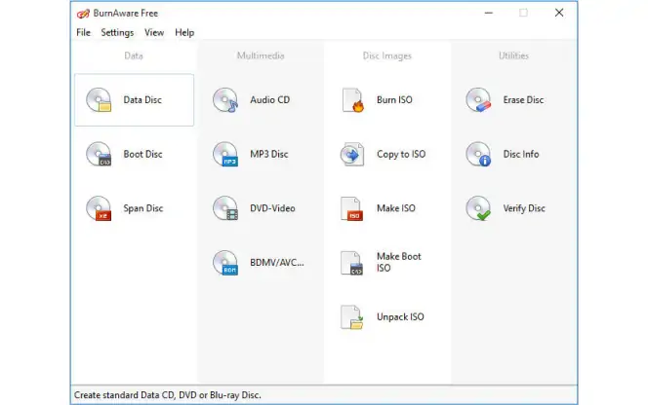Click the BurnAware logo in title bar
The width and height of the screenshot is (648, 405).
[x=83, y=14]
